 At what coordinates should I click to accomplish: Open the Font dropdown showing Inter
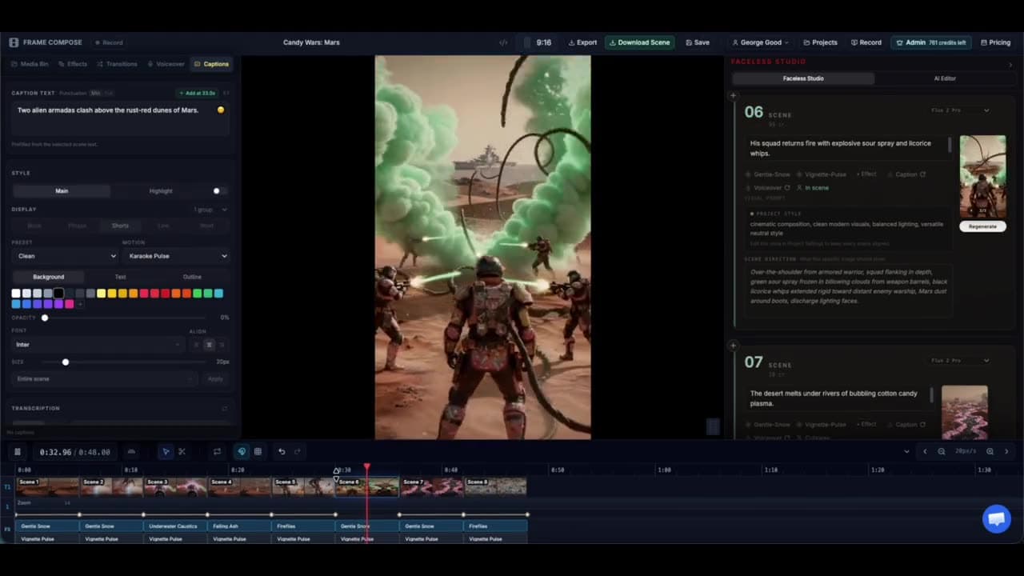[98, 345]
